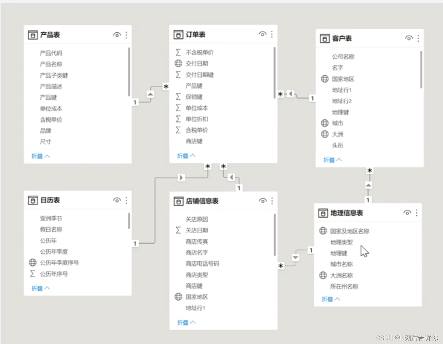Collapse the 地理信息表 card via 折叠
The image size is (443, 344).
tap(331, 299)
